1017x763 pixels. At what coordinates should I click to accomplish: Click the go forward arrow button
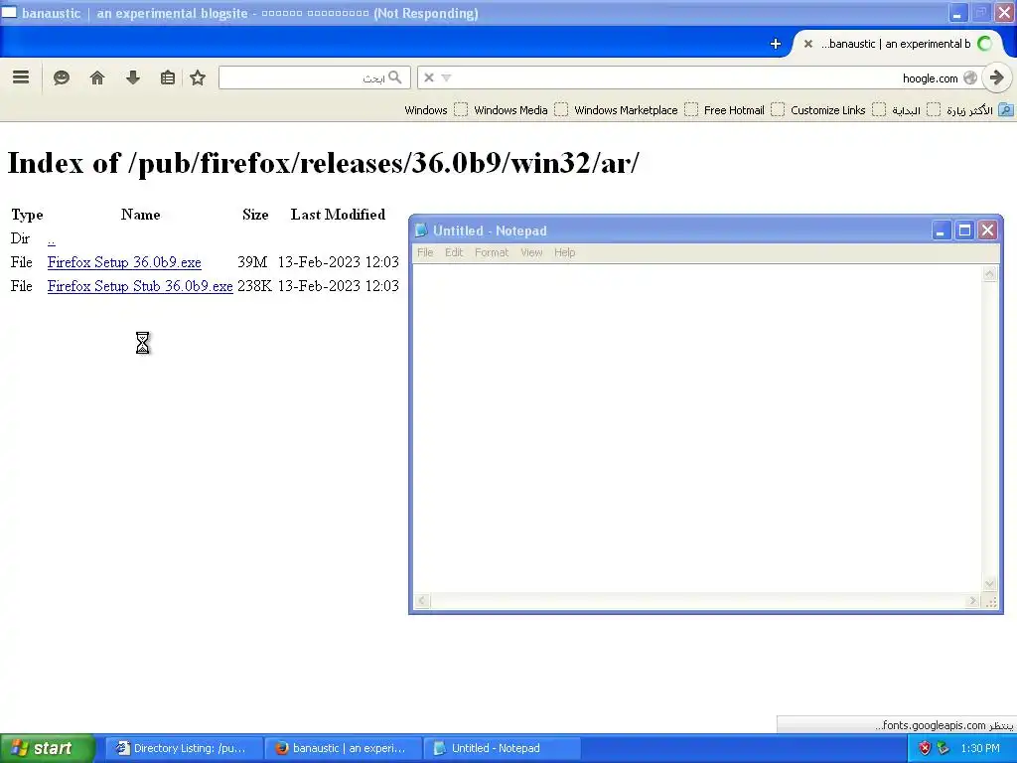pyautogui.click(x=997, y=77)
